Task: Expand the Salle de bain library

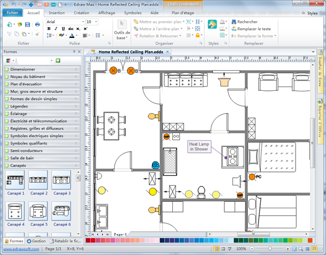Action: click(x=22, y=157)
